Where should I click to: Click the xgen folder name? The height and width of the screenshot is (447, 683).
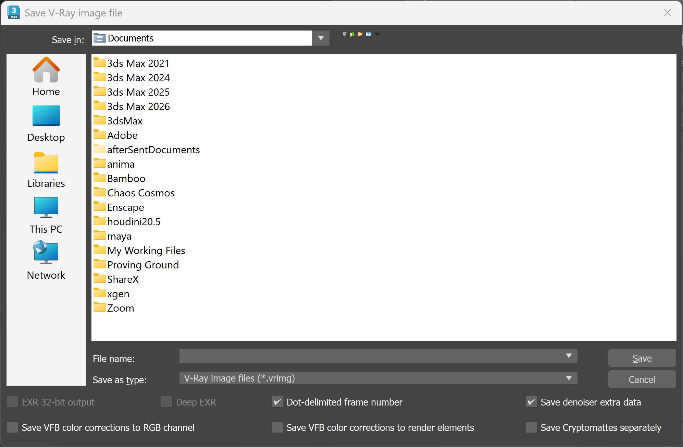tap(118, 294)
